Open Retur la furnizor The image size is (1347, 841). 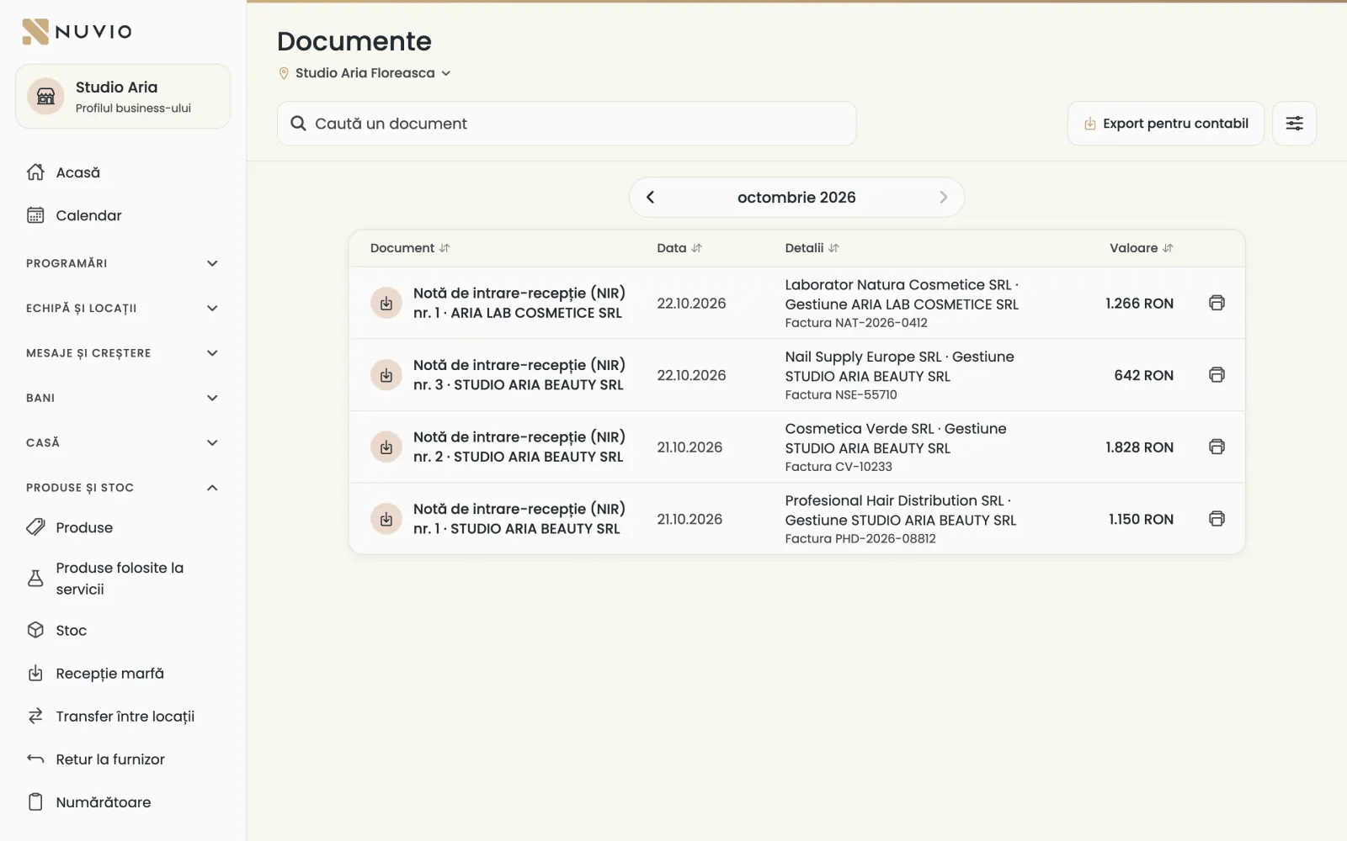123,759
